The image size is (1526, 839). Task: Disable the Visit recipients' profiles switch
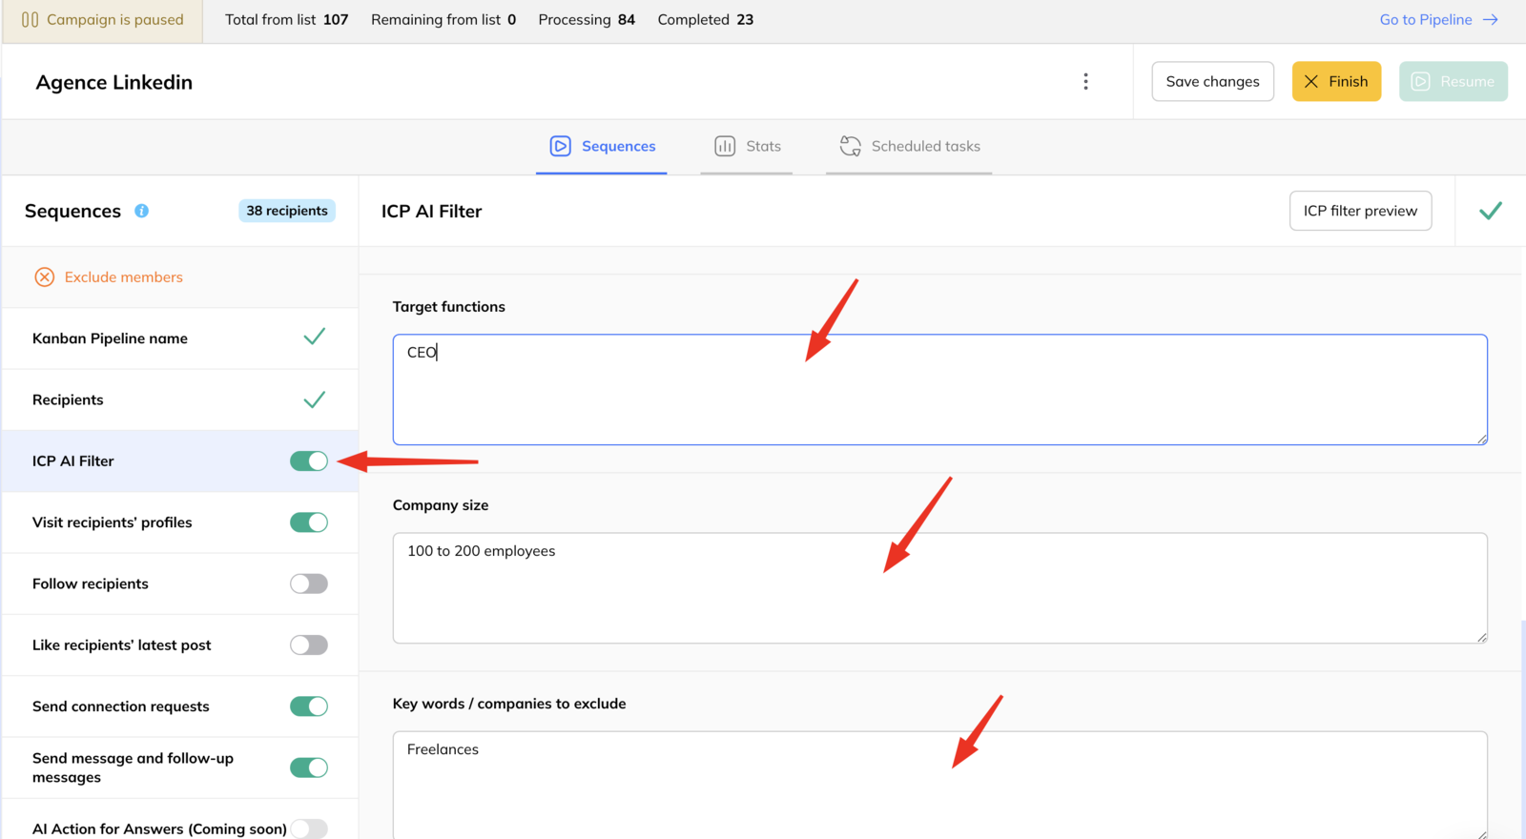(x=309, y=522)
